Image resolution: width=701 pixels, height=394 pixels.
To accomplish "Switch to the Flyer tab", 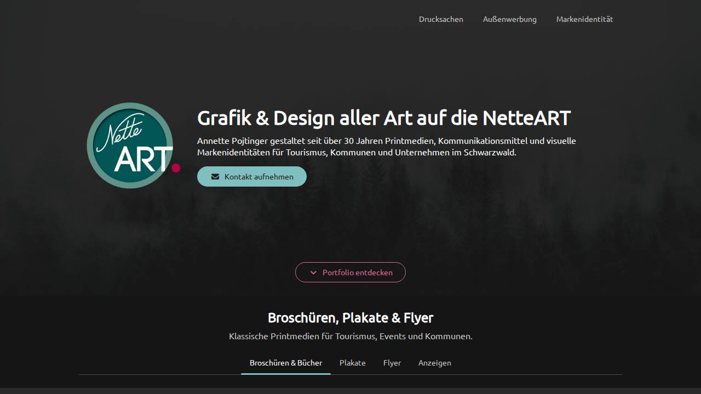I will pyautogui.click(x=392, y=363).
